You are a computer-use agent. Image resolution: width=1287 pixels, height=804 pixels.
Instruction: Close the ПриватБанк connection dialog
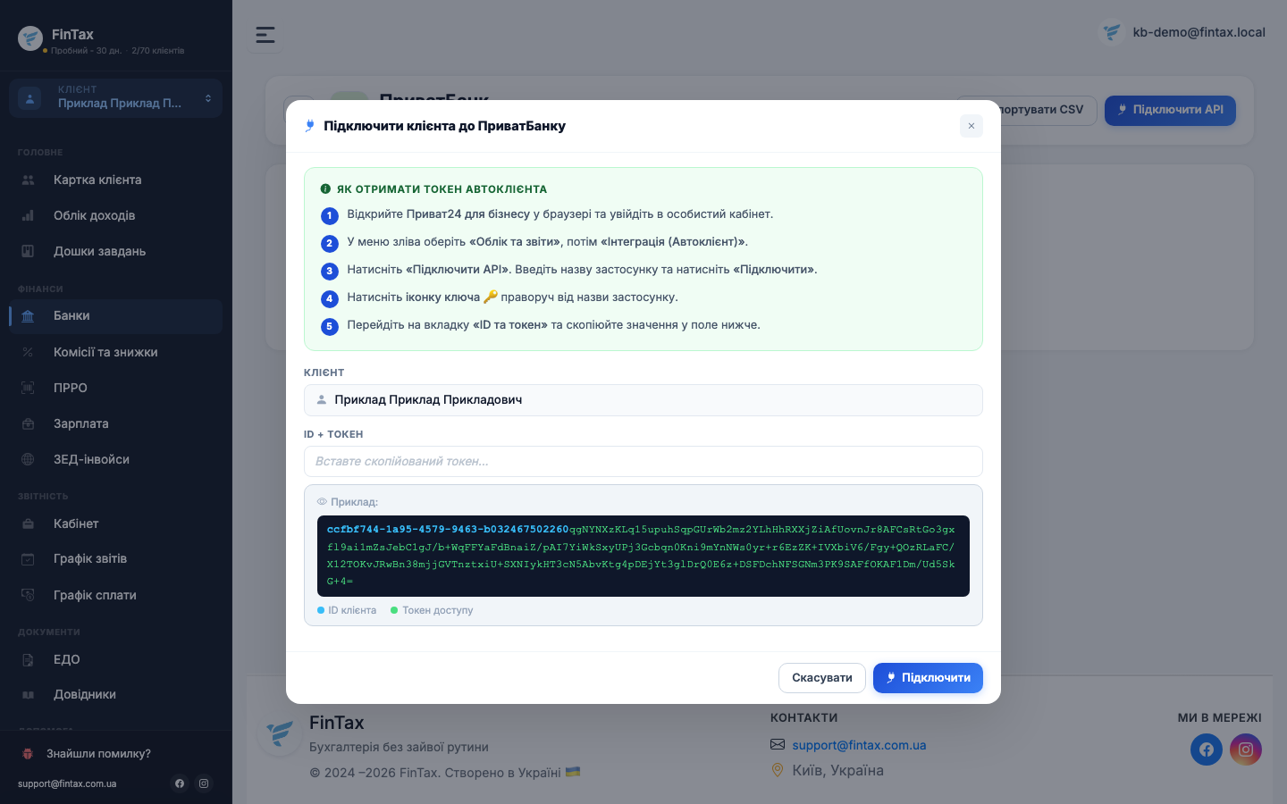[x=971, y=126]
